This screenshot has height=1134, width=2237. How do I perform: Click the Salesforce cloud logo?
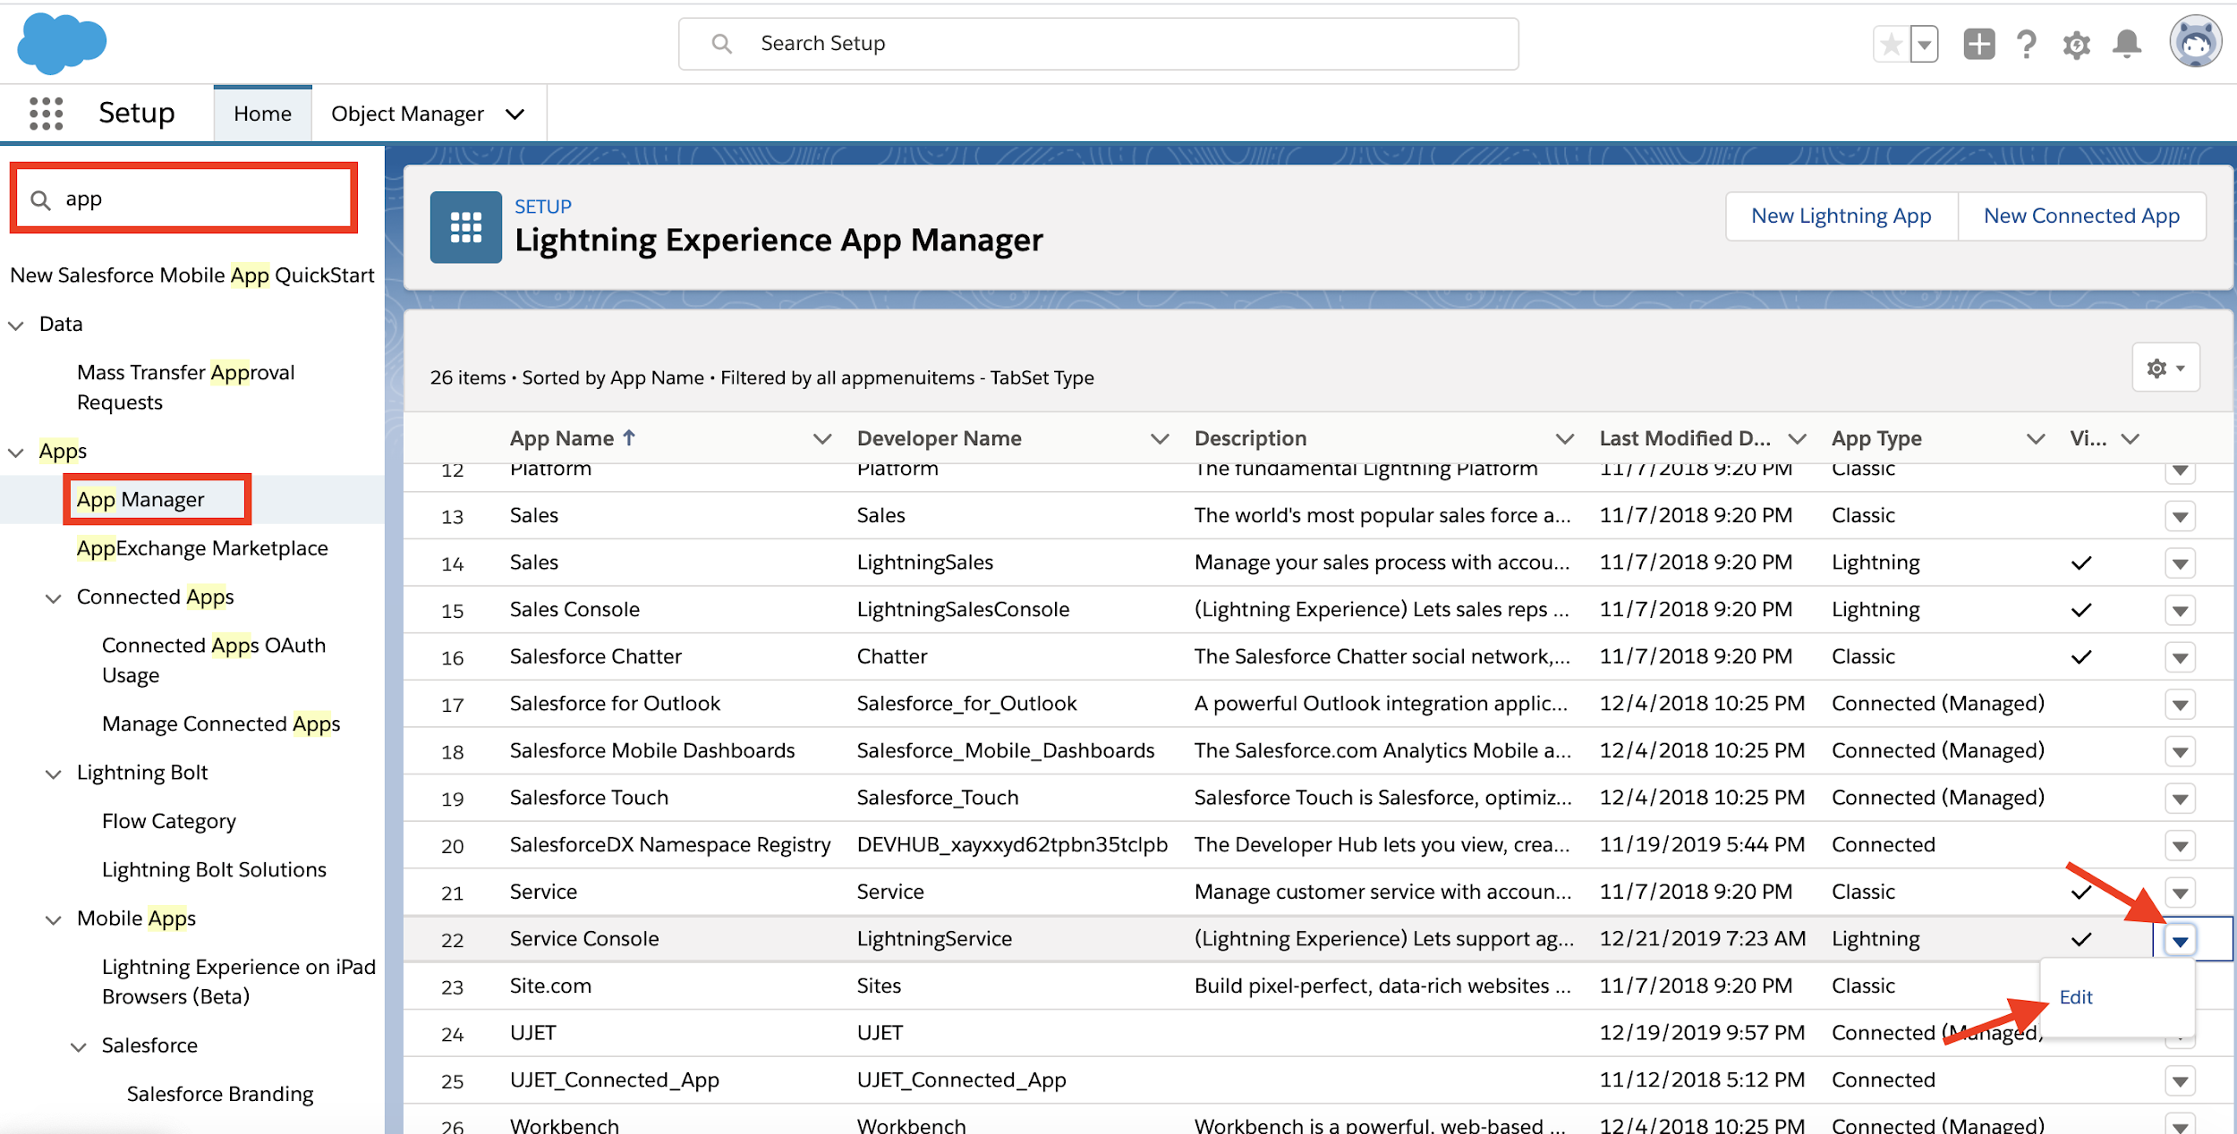(62, 43)
